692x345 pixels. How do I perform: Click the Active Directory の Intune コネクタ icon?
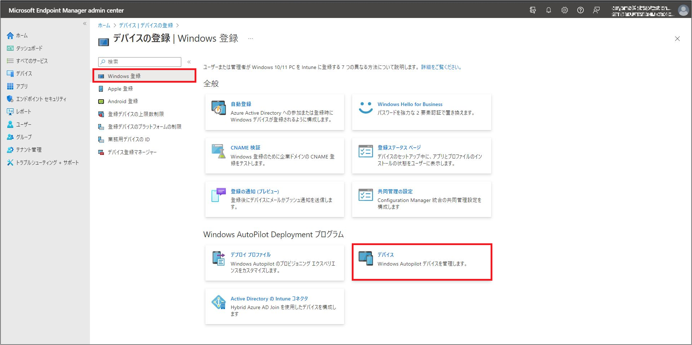(x=218, y=302)
